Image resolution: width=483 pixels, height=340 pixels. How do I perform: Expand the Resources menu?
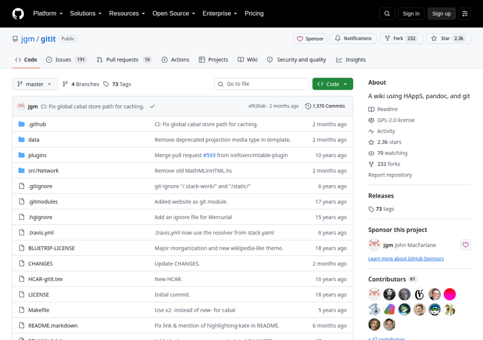[x=127, y=14]
